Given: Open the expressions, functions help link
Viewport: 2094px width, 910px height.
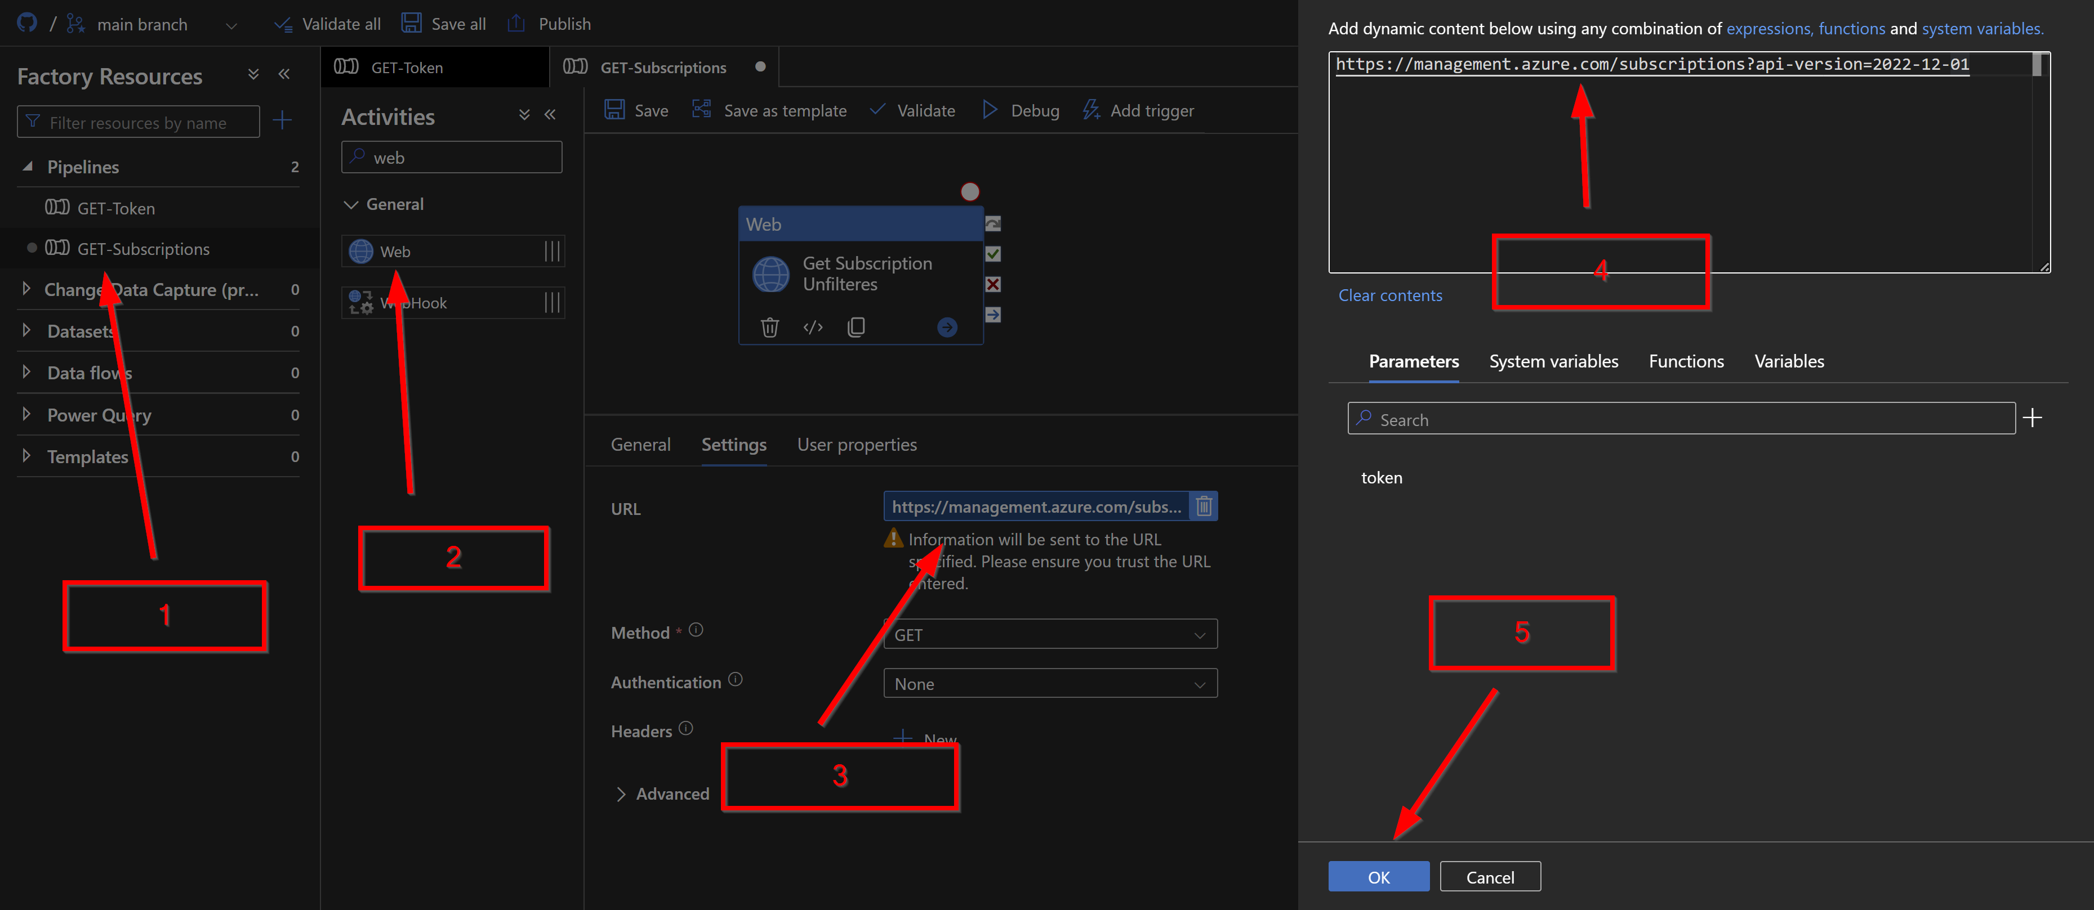Looking at the screenshot, I should (1806, 29).
